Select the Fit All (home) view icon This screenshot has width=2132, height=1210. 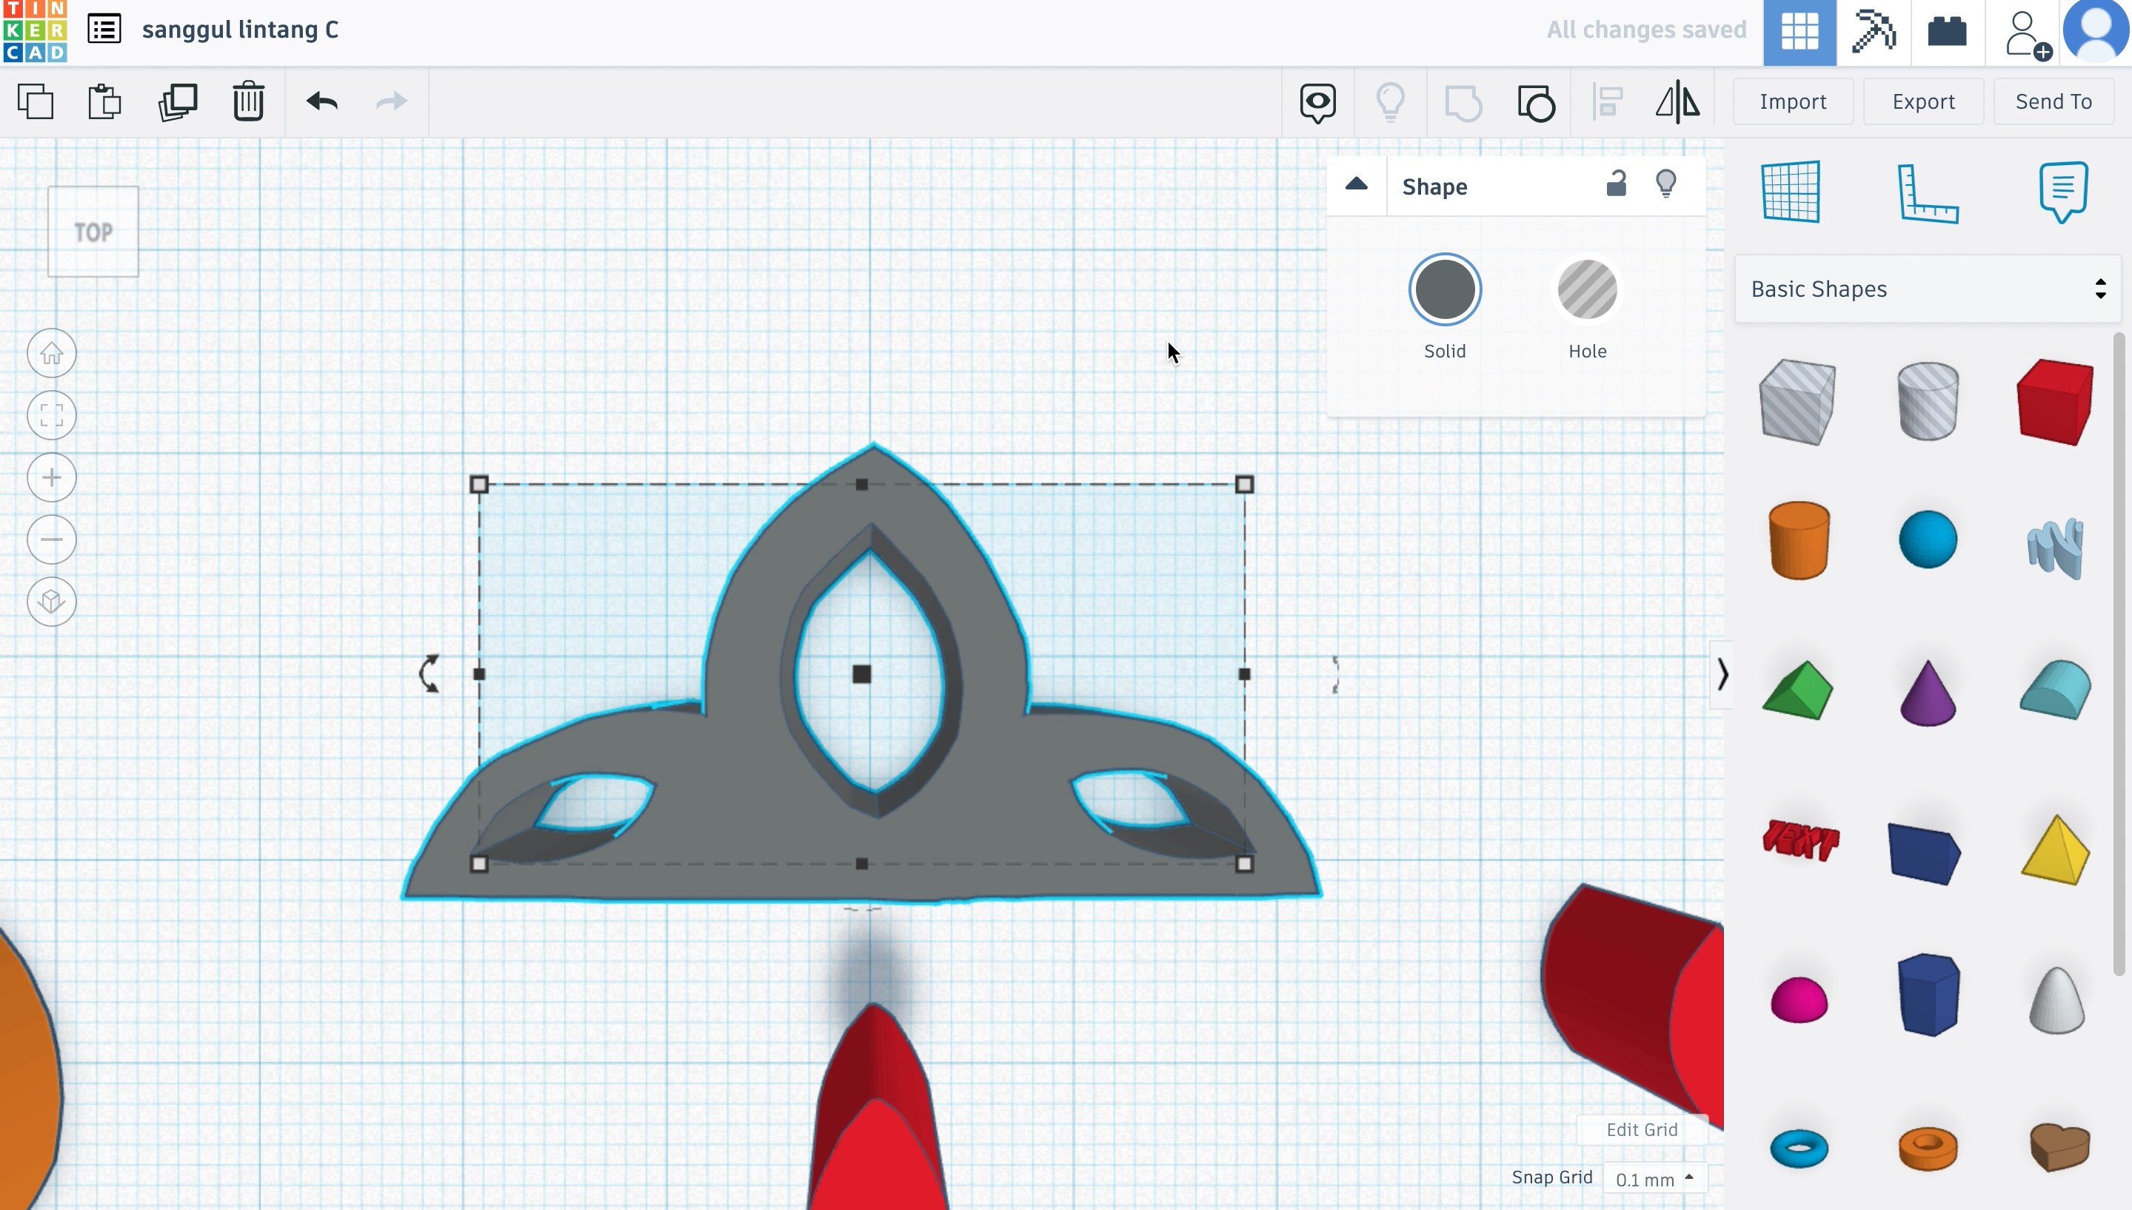(x=51, y=351)
